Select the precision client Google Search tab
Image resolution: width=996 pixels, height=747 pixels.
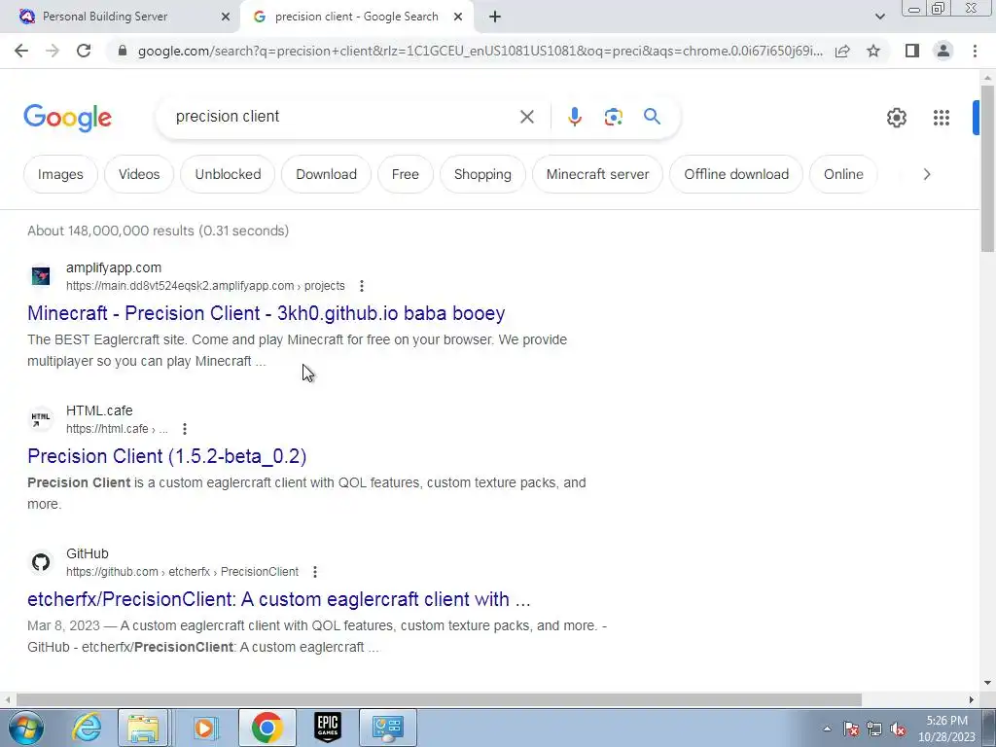(x=356, y=17)
